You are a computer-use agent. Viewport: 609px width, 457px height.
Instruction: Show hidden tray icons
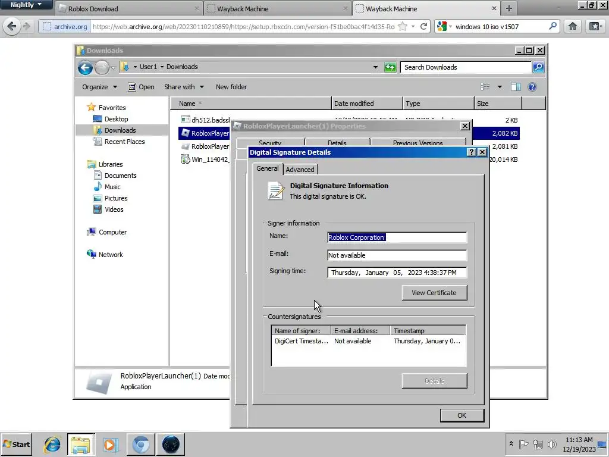point(511,444)
